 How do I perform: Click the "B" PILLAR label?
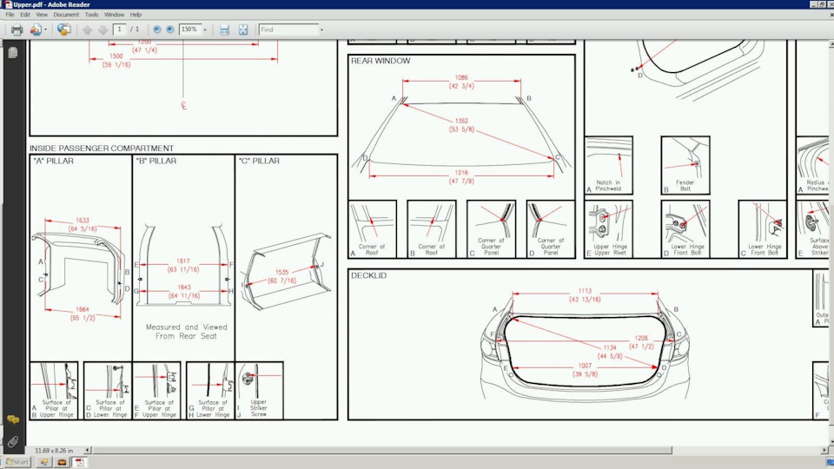click(x=156, y=161)
